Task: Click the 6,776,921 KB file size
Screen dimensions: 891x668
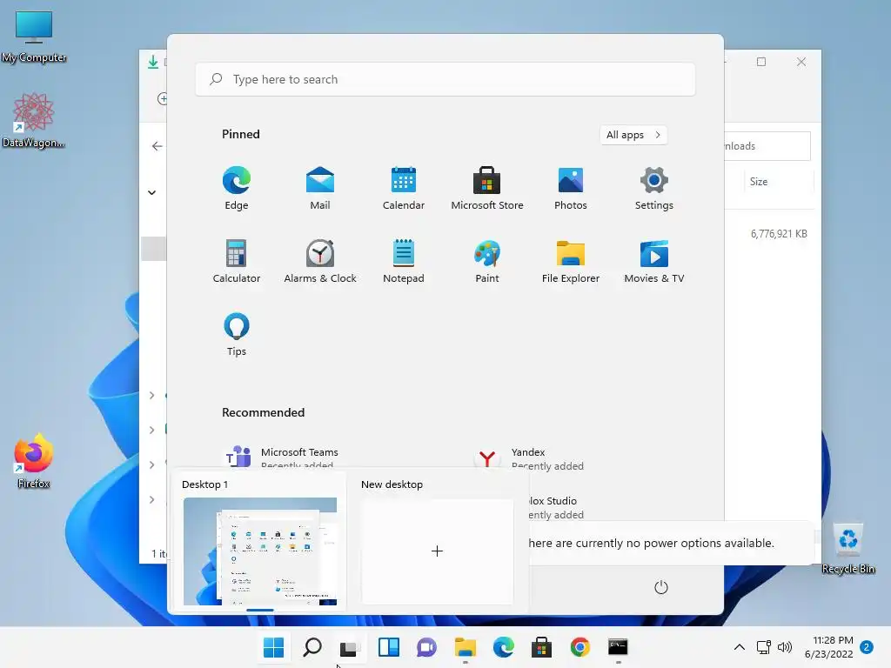Action: 779,233
